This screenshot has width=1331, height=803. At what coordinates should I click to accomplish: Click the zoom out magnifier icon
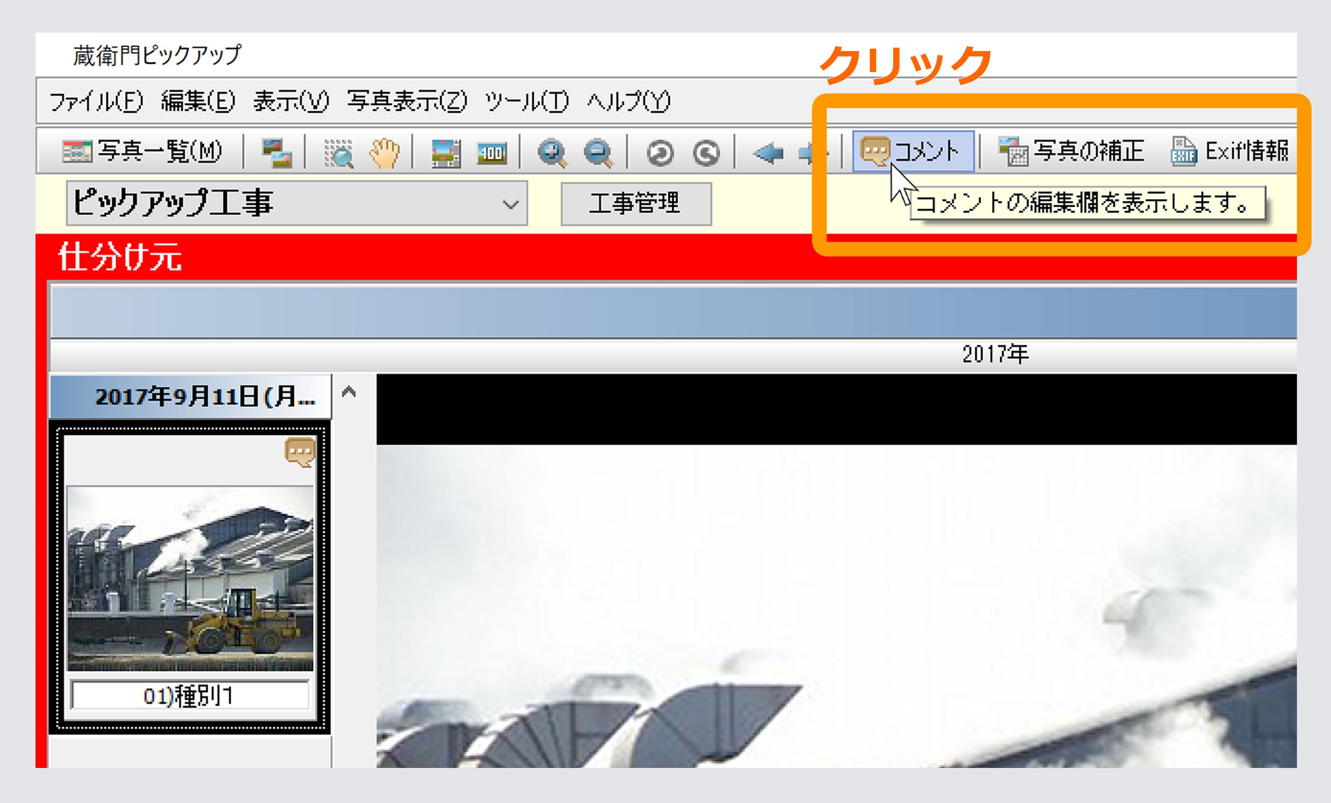[598, 153]
